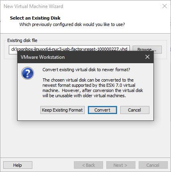Go to the previous step with Back
Viewport: 171px width, 172px height.
click(88, 165)
